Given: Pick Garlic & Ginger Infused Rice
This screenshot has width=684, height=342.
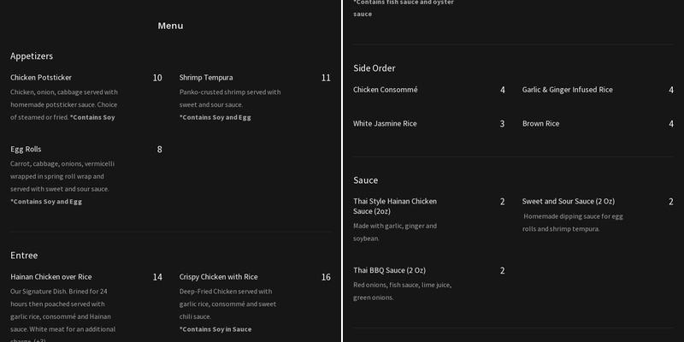Looking at the screenshot, I should [x=568, y=90].
